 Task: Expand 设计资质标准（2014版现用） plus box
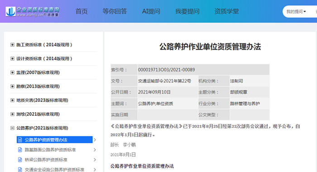[12, 58]
